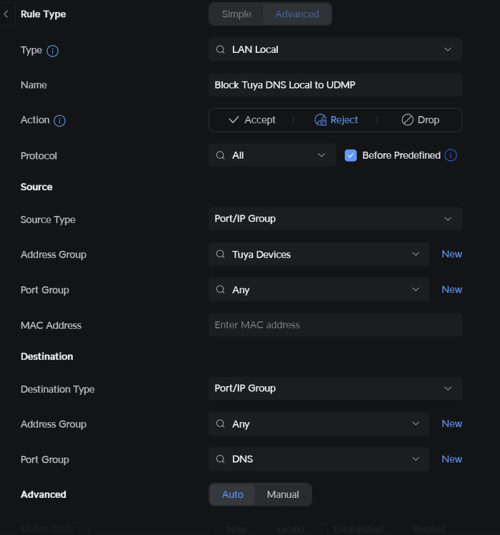The image size is (500, 535).
Task: Set action to Accept
Action: pyautogui.click(x=252, y=119)
